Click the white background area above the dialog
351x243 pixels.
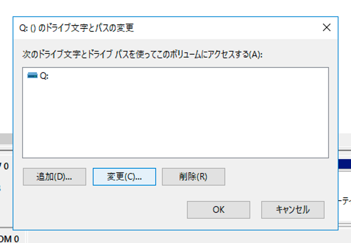click(175, 8)
